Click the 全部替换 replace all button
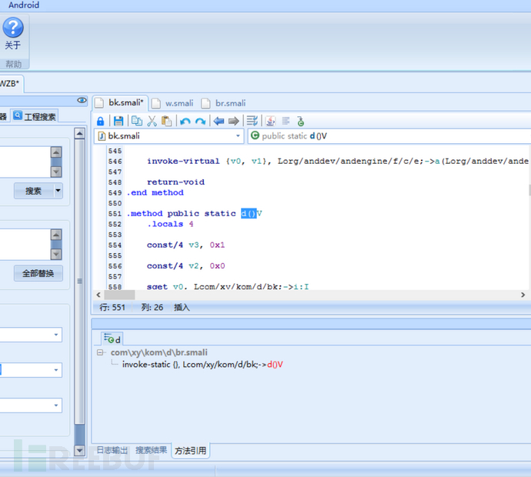The image size is (531, 477). (x=38, y=273)
